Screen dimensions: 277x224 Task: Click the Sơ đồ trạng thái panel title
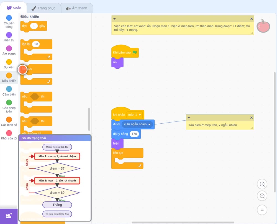[x=34, y=138]
